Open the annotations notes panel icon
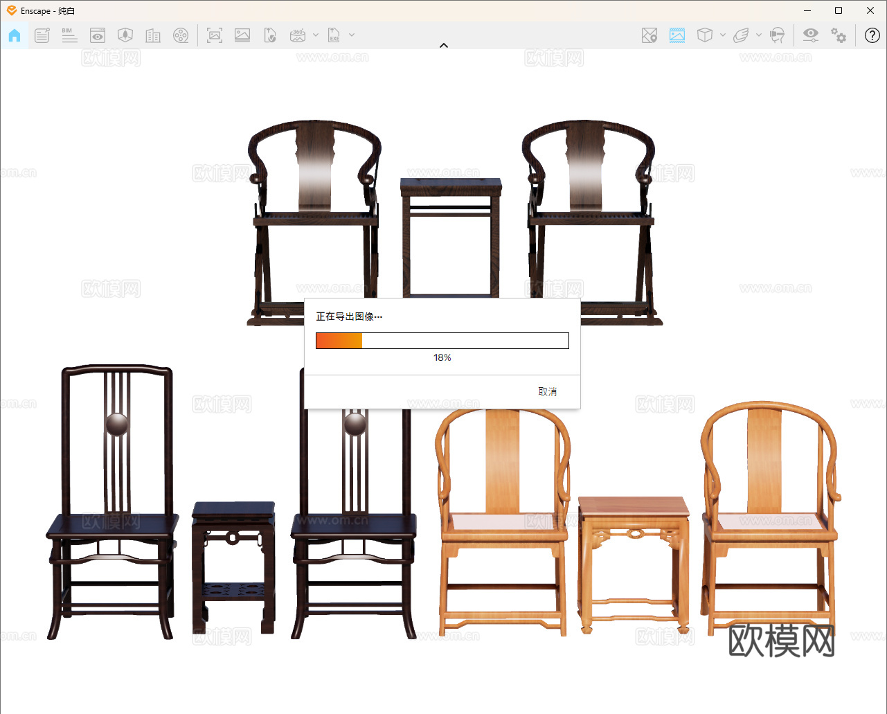This screenshot has height=714, width=887. (42, 35)
